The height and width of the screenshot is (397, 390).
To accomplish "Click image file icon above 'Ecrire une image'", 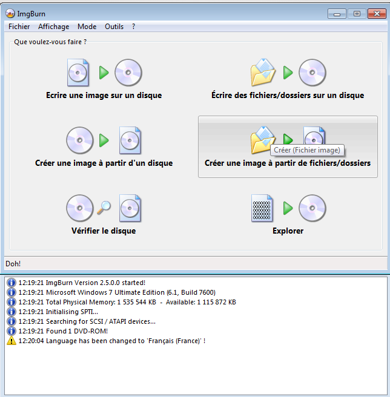I will point(78,73).
